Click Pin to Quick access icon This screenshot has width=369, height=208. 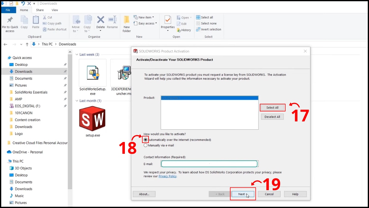[x=10, y=20]
